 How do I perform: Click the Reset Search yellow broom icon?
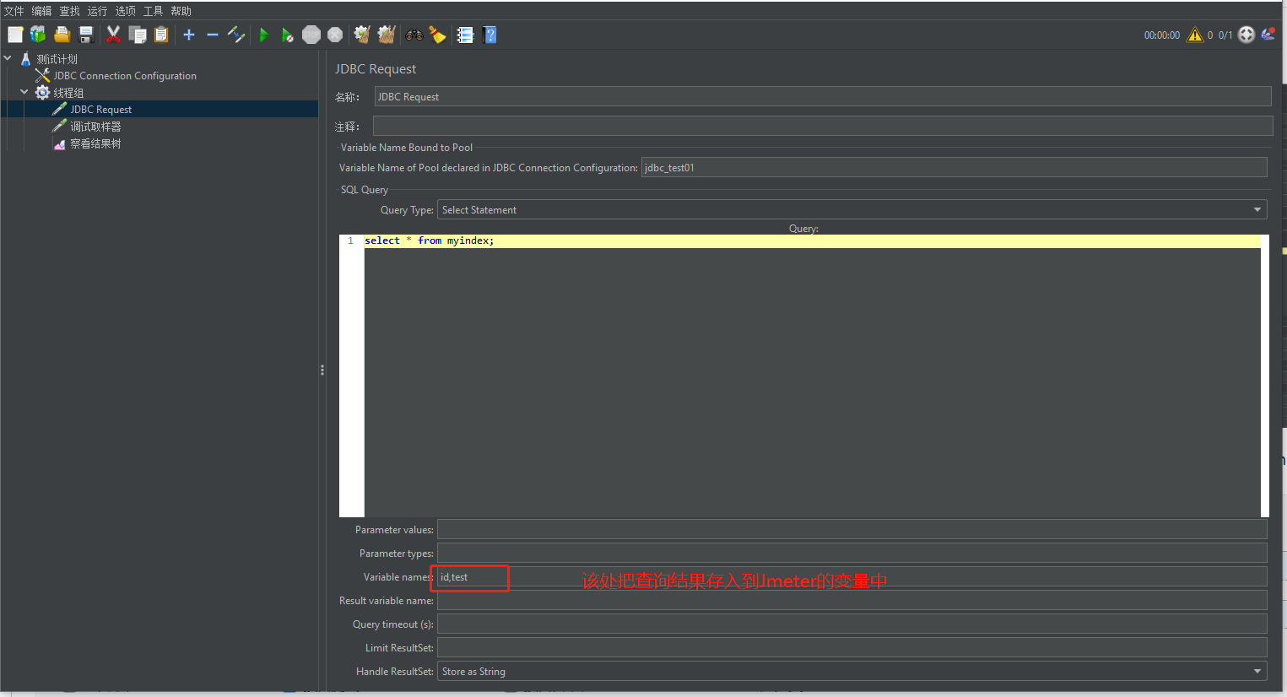[x=437, y=35]
